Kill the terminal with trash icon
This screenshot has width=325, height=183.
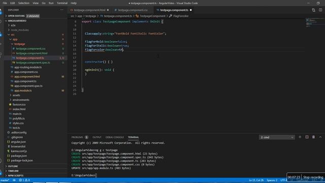pos(314,137)
